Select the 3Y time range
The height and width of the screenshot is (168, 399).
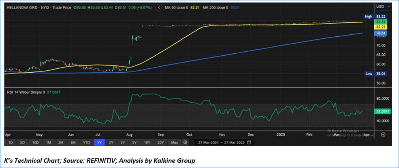coord(123,143)
